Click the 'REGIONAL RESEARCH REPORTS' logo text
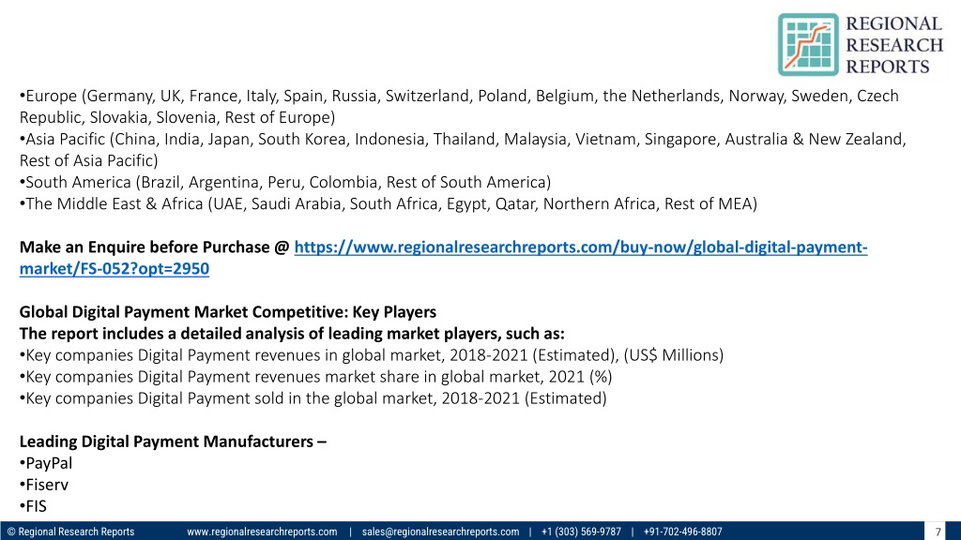This screenshot has height=540, width=961. click(x=894, y=45)
